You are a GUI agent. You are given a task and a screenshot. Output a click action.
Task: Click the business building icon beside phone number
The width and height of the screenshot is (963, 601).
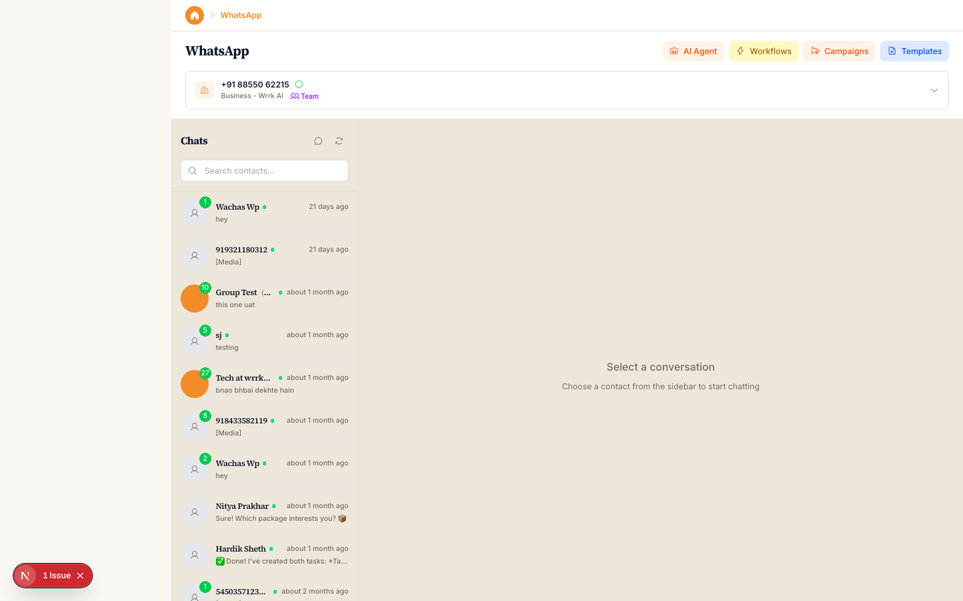(x=205, y=90)
